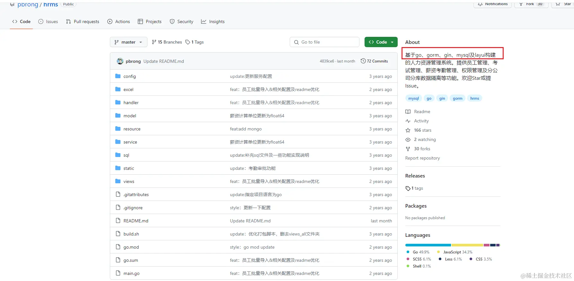
Task: Open the config folder icon
Action: click(118, 76)
